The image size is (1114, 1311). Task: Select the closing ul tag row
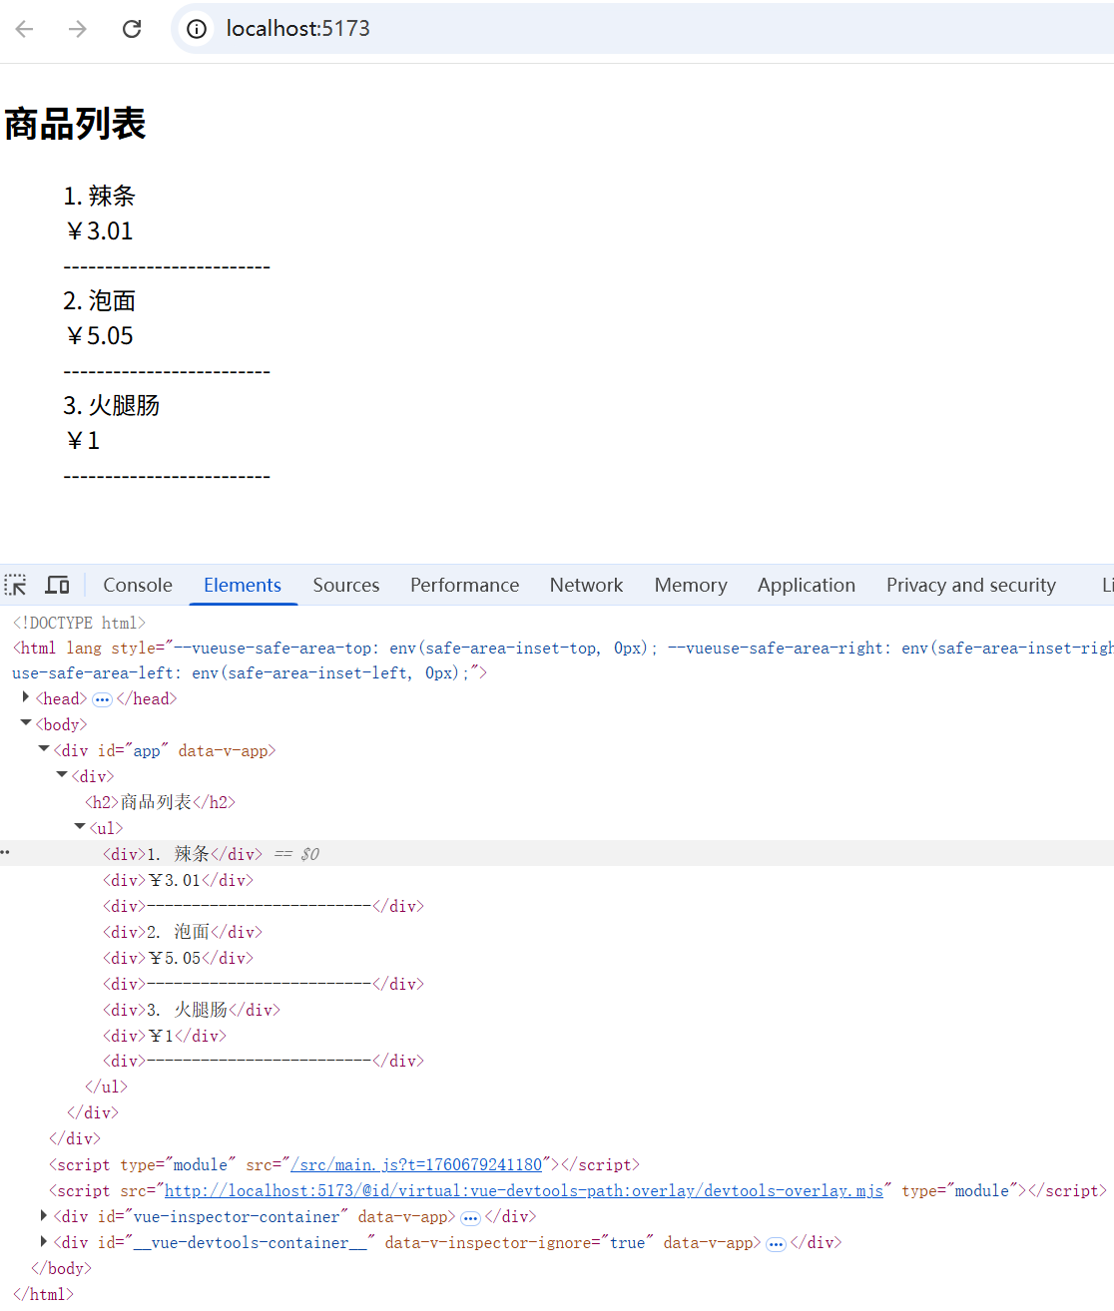point(106,1087)
